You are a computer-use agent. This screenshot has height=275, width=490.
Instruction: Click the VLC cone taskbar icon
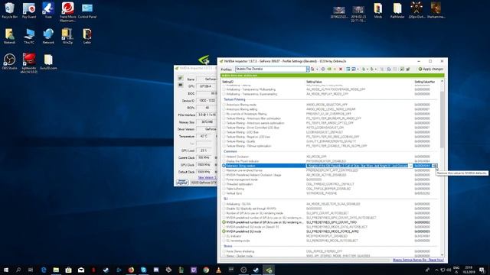click(218, 270)
